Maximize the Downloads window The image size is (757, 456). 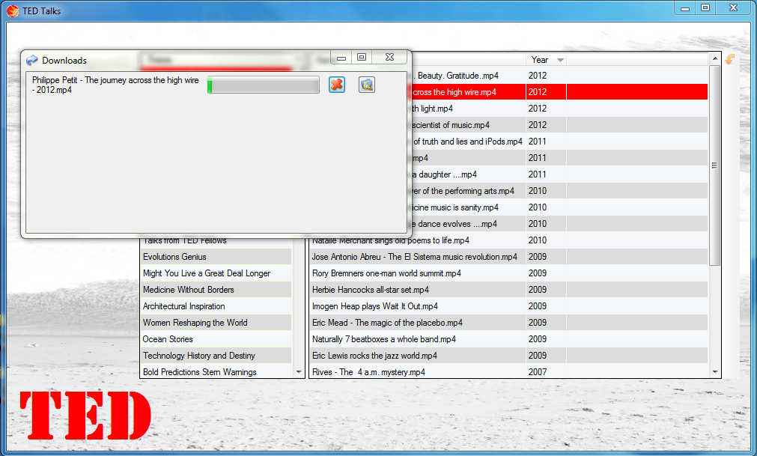coord(362,58)
